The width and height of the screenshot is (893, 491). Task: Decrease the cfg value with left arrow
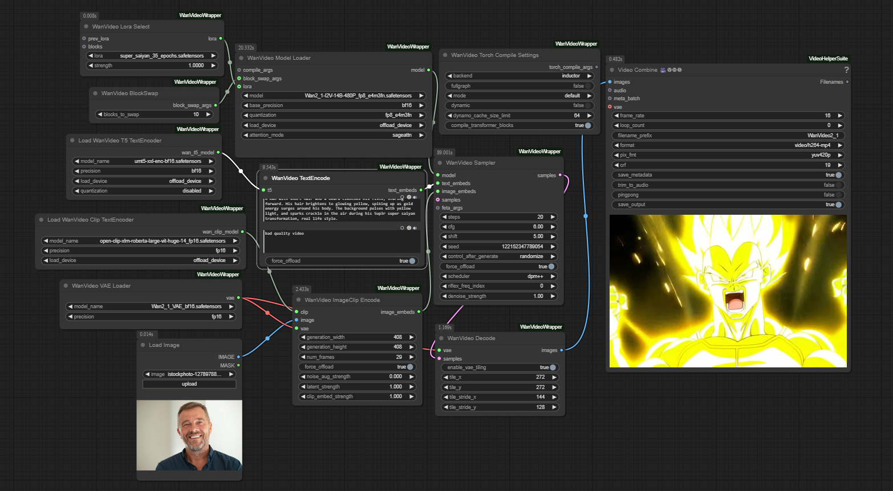coord(445,227)
